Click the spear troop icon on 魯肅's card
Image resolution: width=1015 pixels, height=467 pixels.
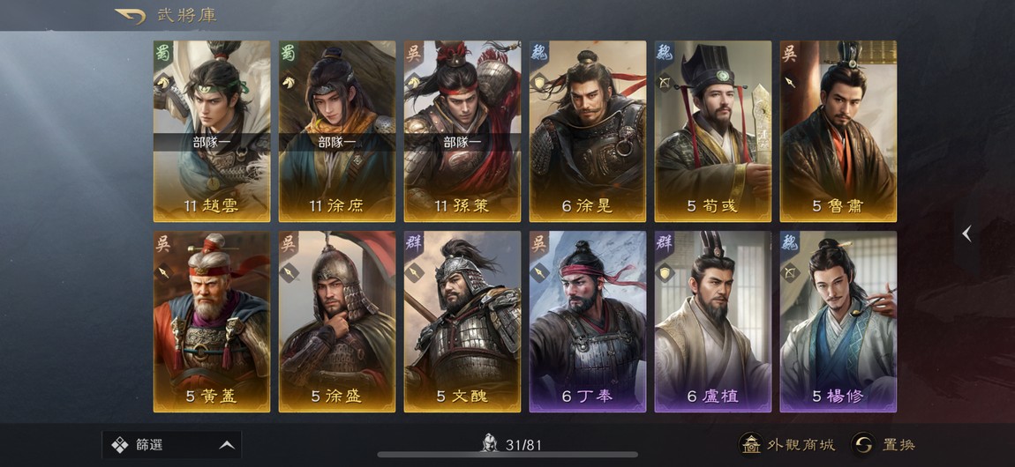click(x=789, y=81)
